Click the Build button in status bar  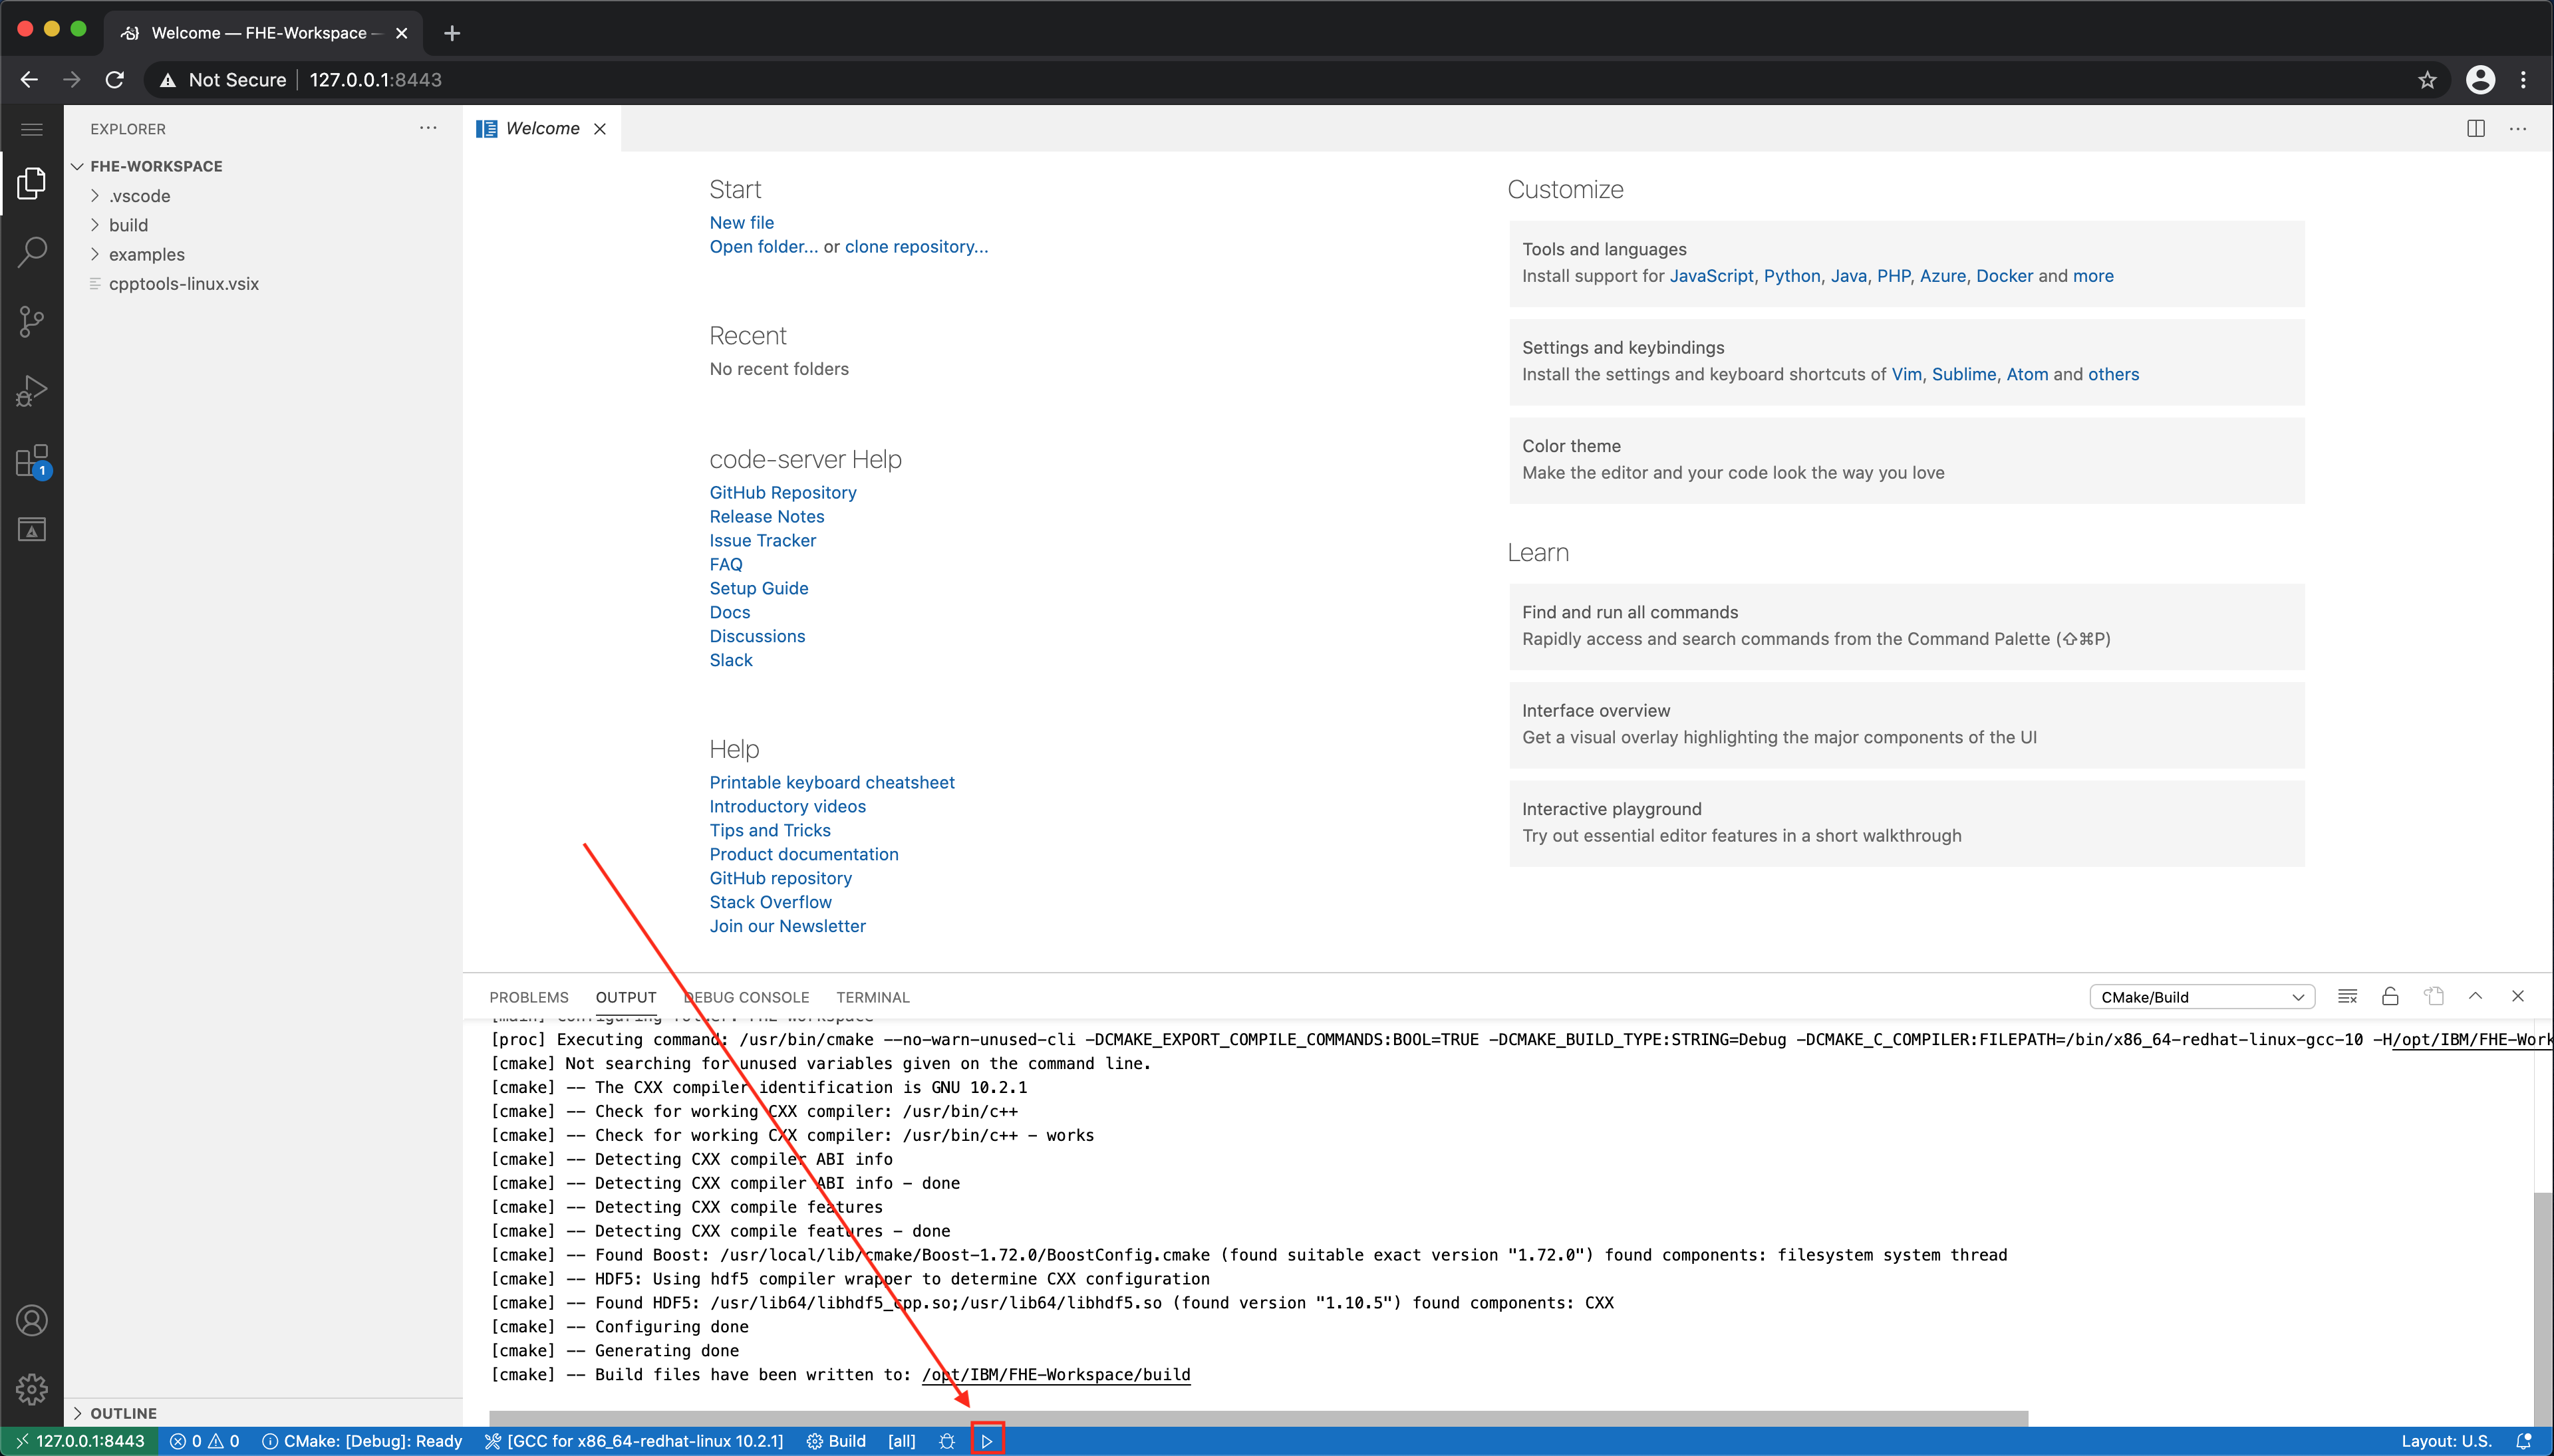[x=836, y=1441]
